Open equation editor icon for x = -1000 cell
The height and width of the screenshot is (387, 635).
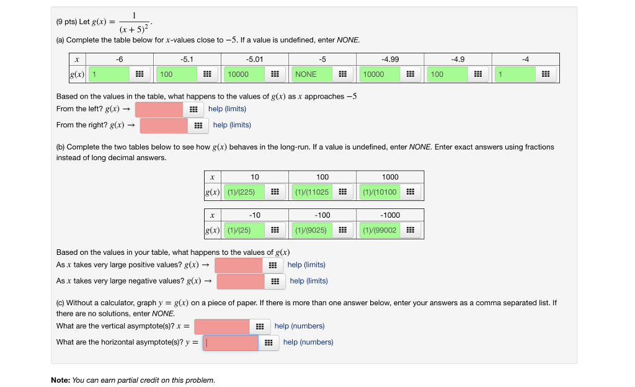click(411, 230)
